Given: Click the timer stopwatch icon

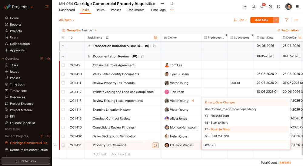Looking at the screenshot, I should 270,7.
